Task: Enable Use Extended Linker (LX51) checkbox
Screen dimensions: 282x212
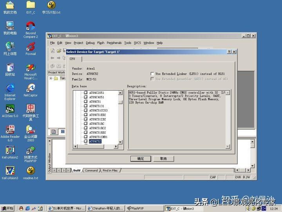Action: tap(152, 74)
